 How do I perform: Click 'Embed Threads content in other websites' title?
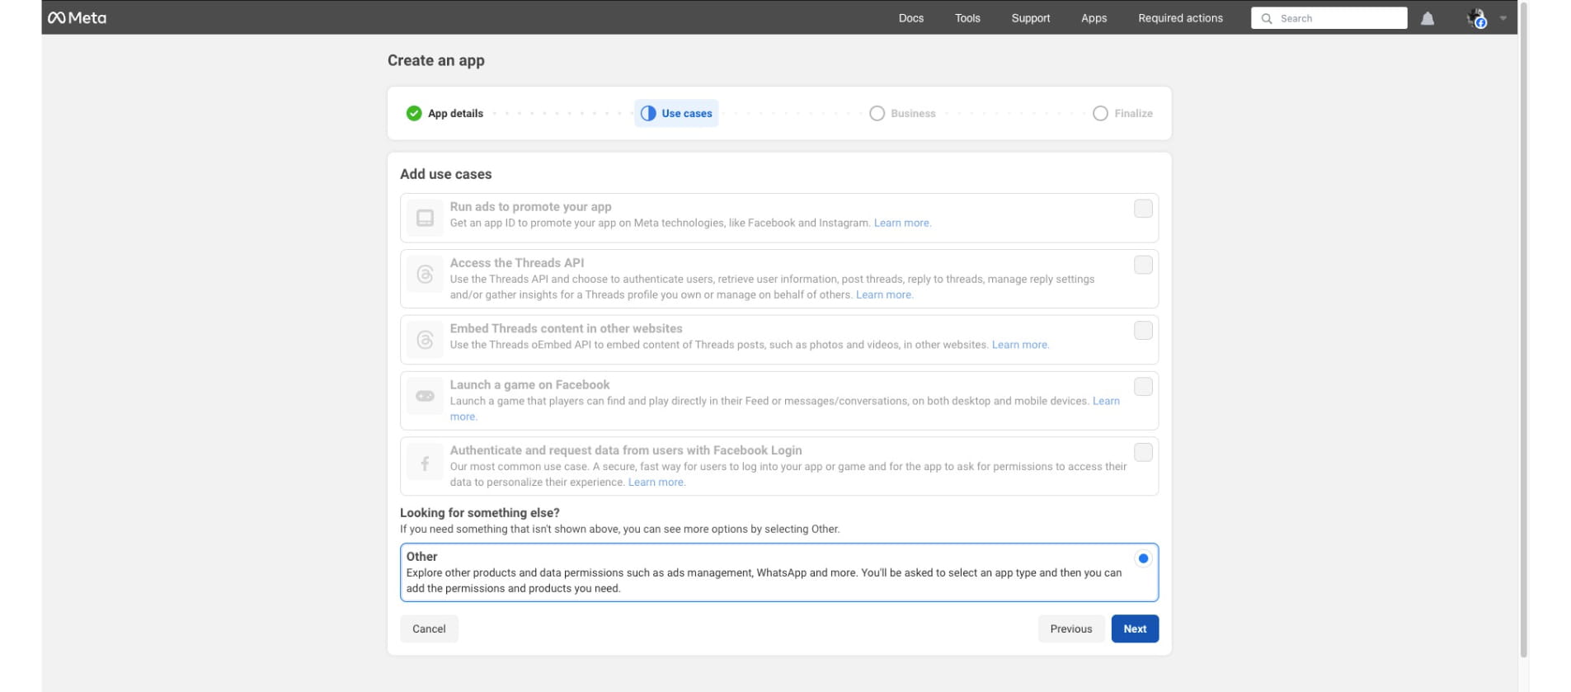click(566, 328)
